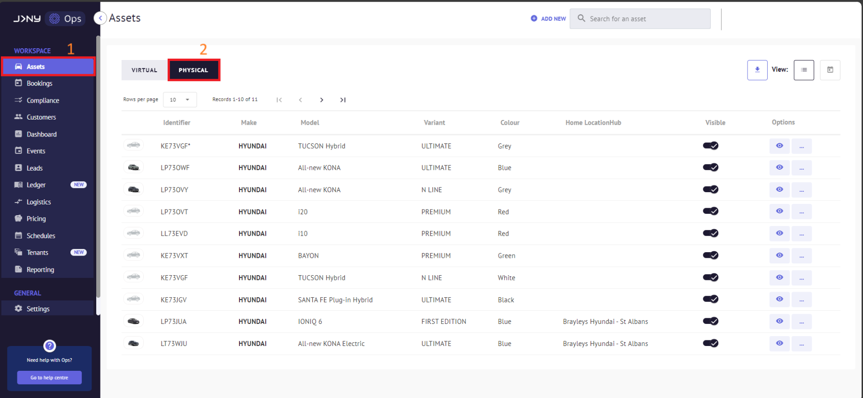This screenshot has height=398, width=863.
Task: Collapse the sidebar with the chevron button
Action: (100, 18)
